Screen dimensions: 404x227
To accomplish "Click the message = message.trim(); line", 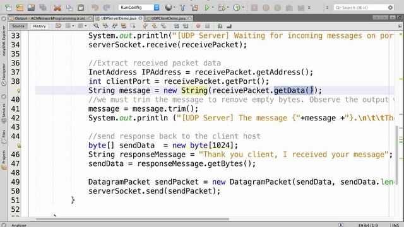I will [x=143, y=109].
